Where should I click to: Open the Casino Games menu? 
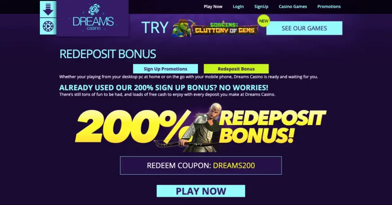[x=293, y=7]
